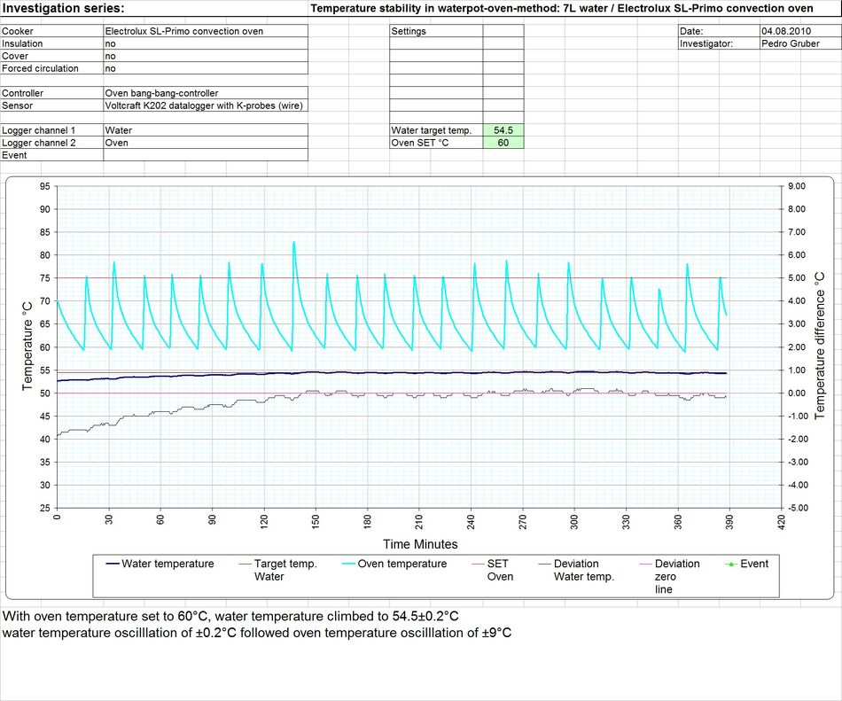Click the 'SET Oven' legend entry
This screenshot has width=842, height=701.
click(x=493, y=570)
